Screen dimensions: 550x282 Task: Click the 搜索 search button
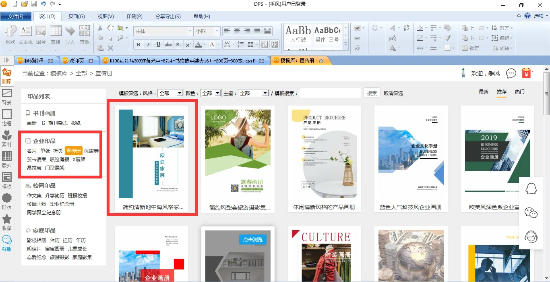(x=372, y=93)
